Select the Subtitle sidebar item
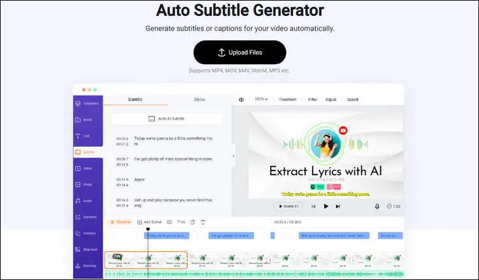 coord(88,152)
